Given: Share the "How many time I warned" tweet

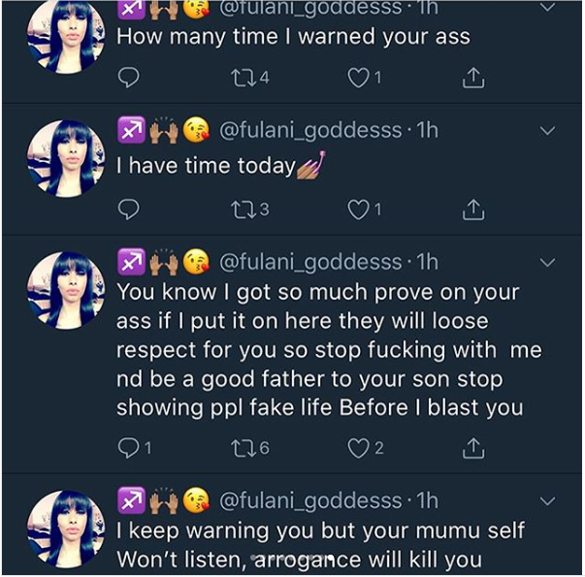Looking at the screenshot, I should 472,79.
